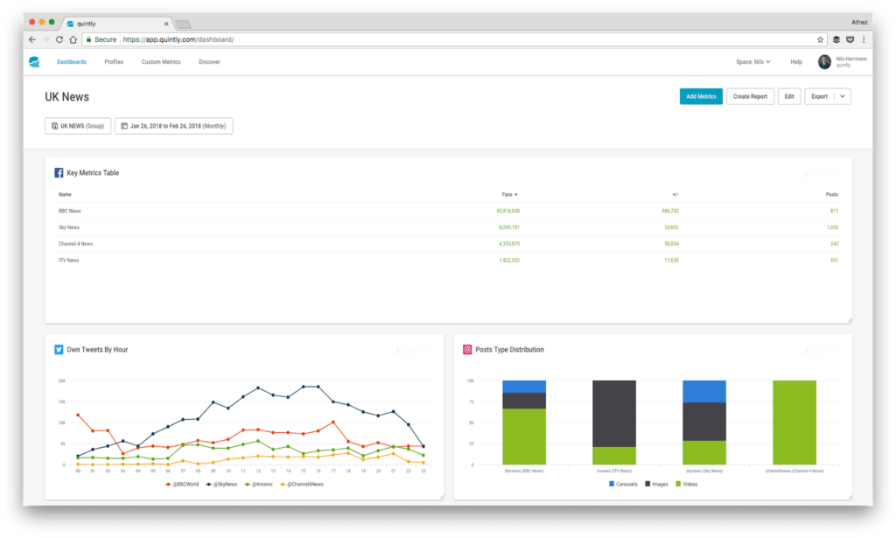Toggle the @BBCWorld series in the legend
The width and height of the screenshot is (896, 538).
tap(182, 485)
